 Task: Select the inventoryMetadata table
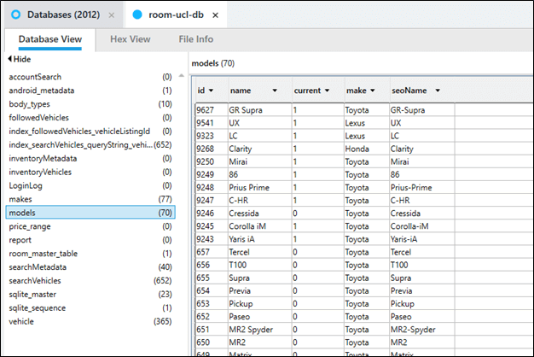tap(90, 159)
